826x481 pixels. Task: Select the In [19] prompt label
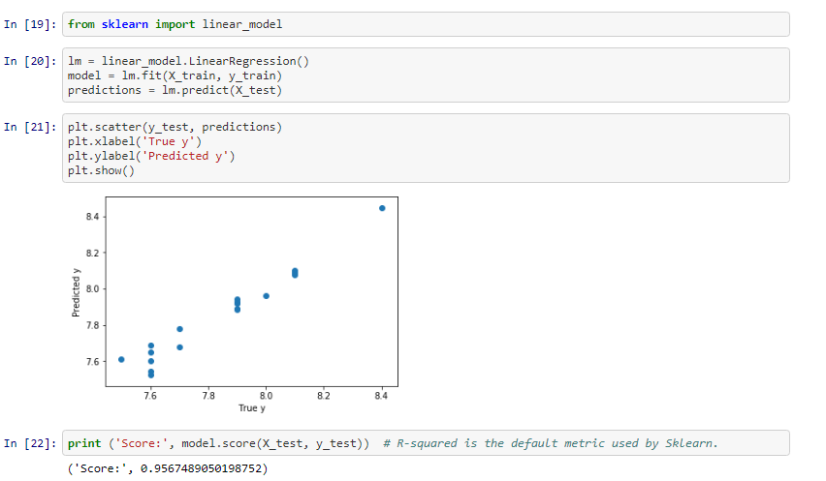point(29,25)
